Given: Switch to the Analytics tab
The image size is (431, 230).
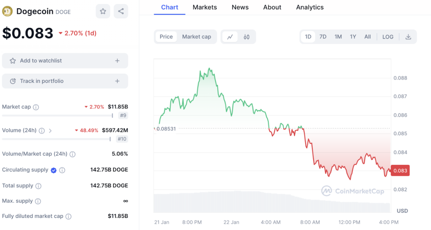Looking at the screenshot, I should coord(310,8).
